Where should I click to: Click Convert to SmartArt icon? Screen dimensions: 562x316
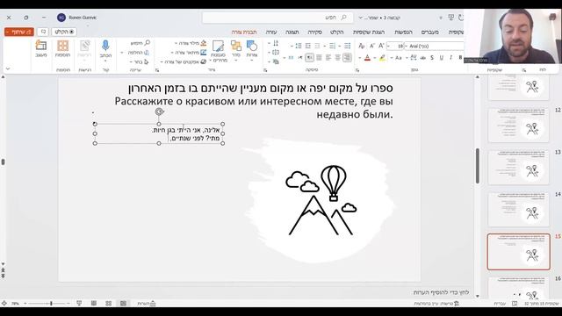(x=276, y=61)
